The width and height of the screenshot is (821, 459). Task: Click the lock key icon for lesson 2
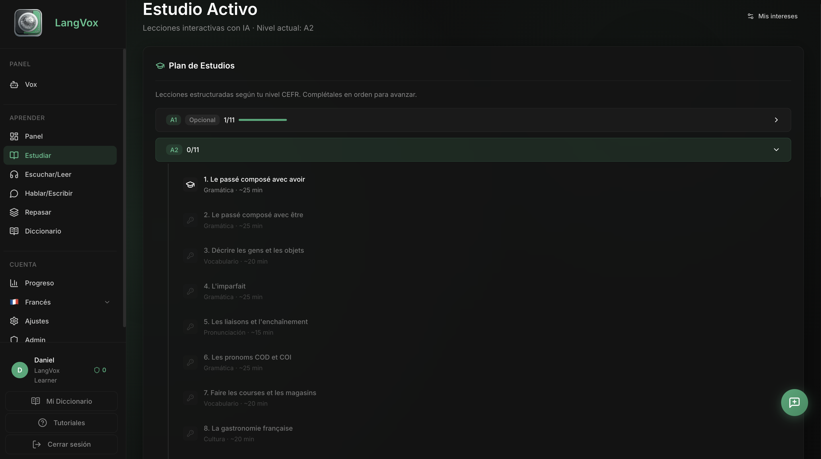tap(190, 220)
